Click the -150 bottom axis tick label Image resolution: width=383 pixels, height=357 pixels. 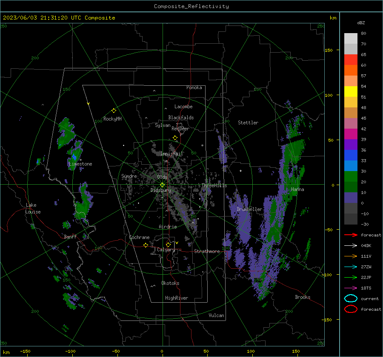[x=25, y=351]
